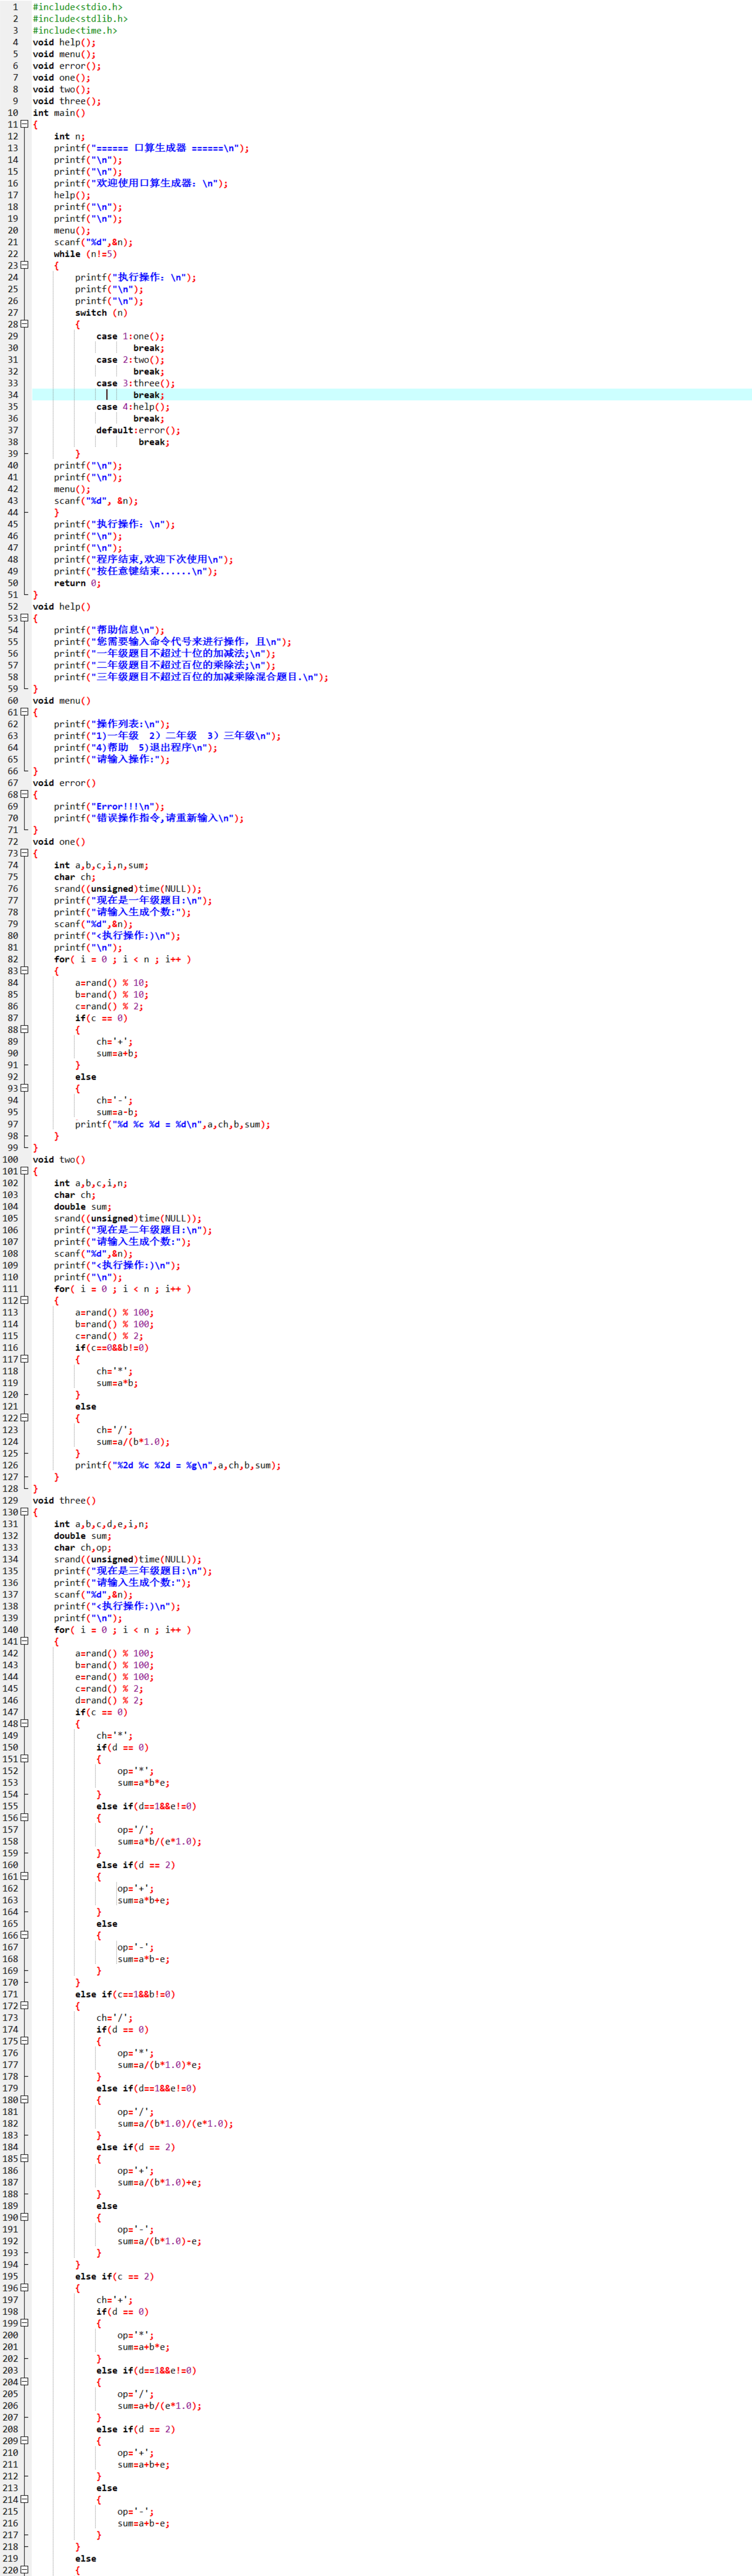Click 'case 1:one();' statement
This screenshot has width=752, height=2576.
pos(130,336)
